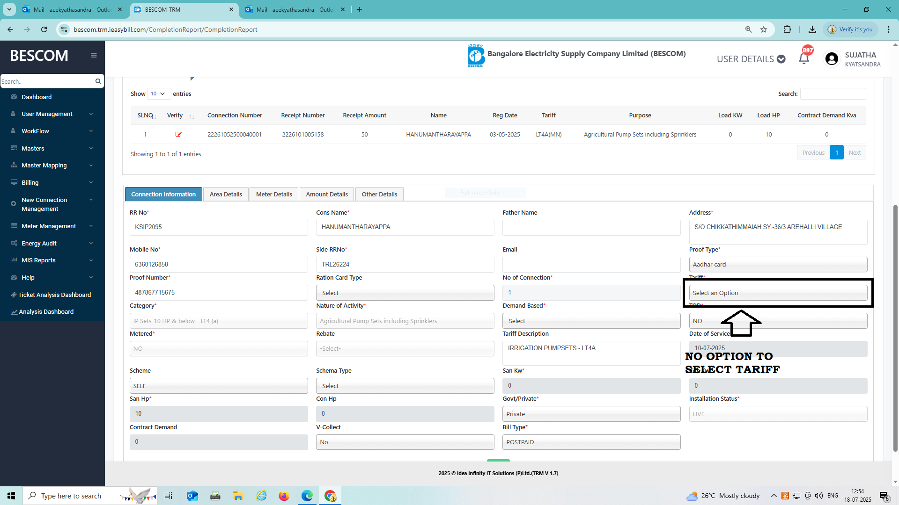Screen dimensions: 899x505
Task: Switch to Area Details tab
Action: pyautogui.click(x=226, y=194)
